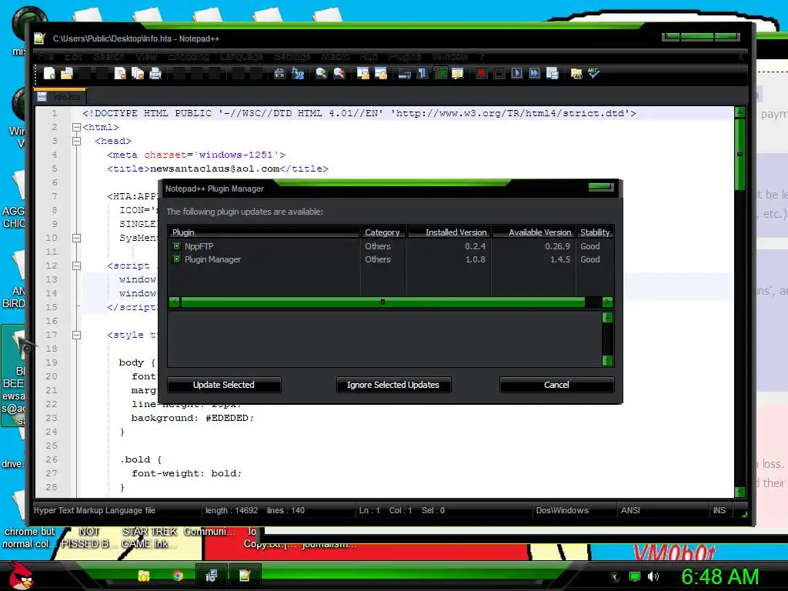Image resolution: width=788 pixels, height=591 pixels.
Task: Cancel the Plugin Manager dialog
Action: pyautogui.click(x=556, y=385)
